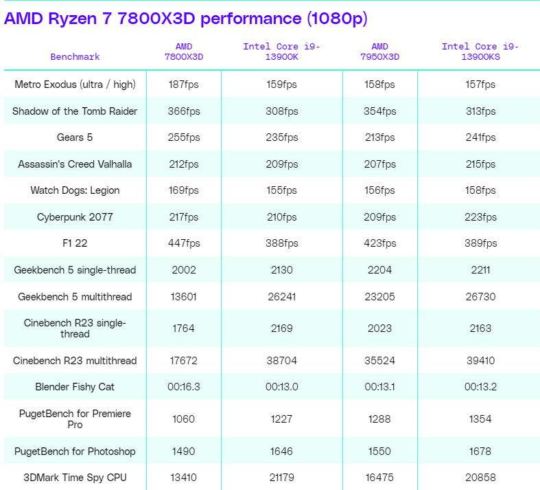Click the 17672 Cinebench multithread score
This screenshot has width=540, height=490.
click(x=184, y=361)
